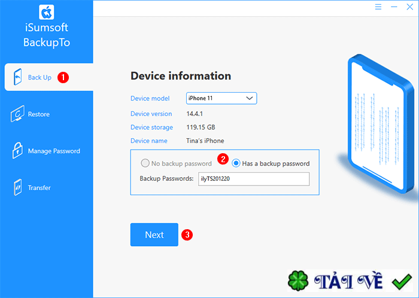The height and width of the screenshot is (298, 419).
Task: Open the Manage Password tab
Action: click(x=47, y=151)
